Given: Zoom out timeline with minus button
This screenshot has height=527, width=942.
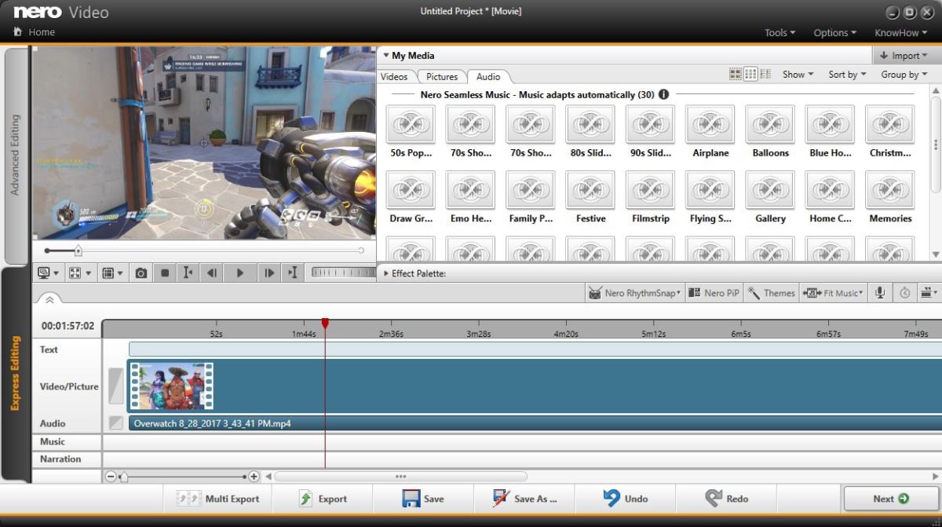Looking at the screenshot, I should tap(111, 477).
